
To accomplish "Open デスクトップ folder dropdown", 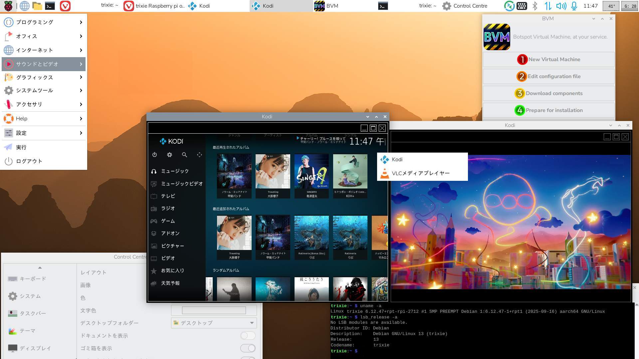I will (x=214, y=323).
